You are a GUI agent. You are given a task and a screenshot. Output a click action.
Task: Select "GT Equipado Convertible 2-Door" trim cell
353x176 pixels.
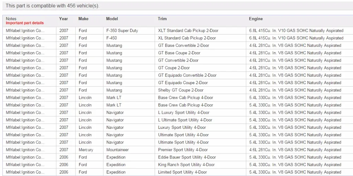(187, 75)
